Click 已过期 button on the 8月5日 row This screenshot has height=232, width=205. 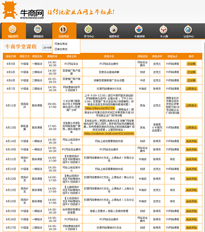tap(191, 64)
